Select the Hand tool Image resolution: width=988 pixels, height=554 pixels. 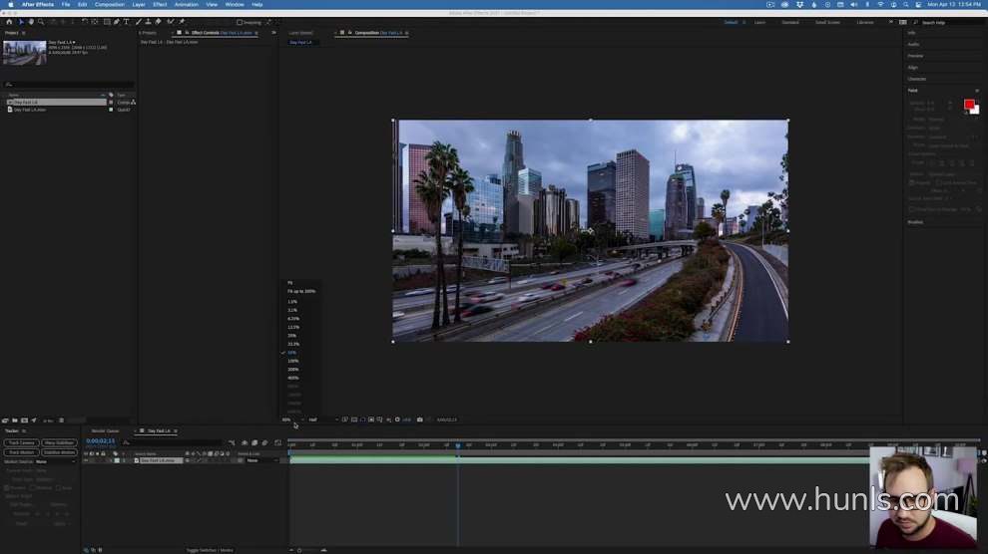tap(31, 22)
